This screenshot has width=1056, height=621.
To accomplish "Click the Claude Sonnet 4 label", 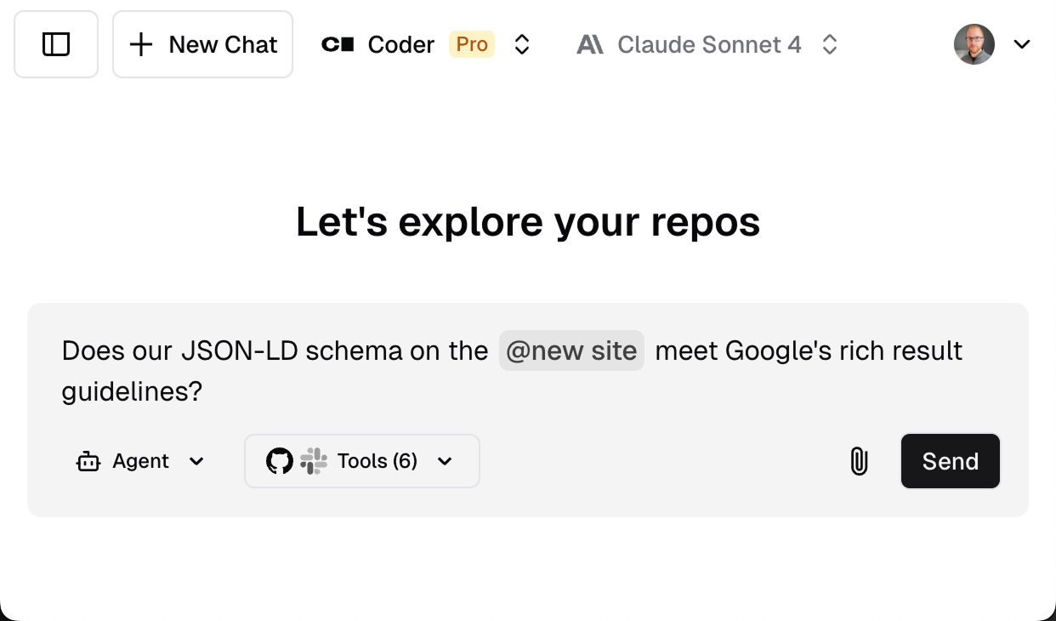I will [x=709, y=44].
